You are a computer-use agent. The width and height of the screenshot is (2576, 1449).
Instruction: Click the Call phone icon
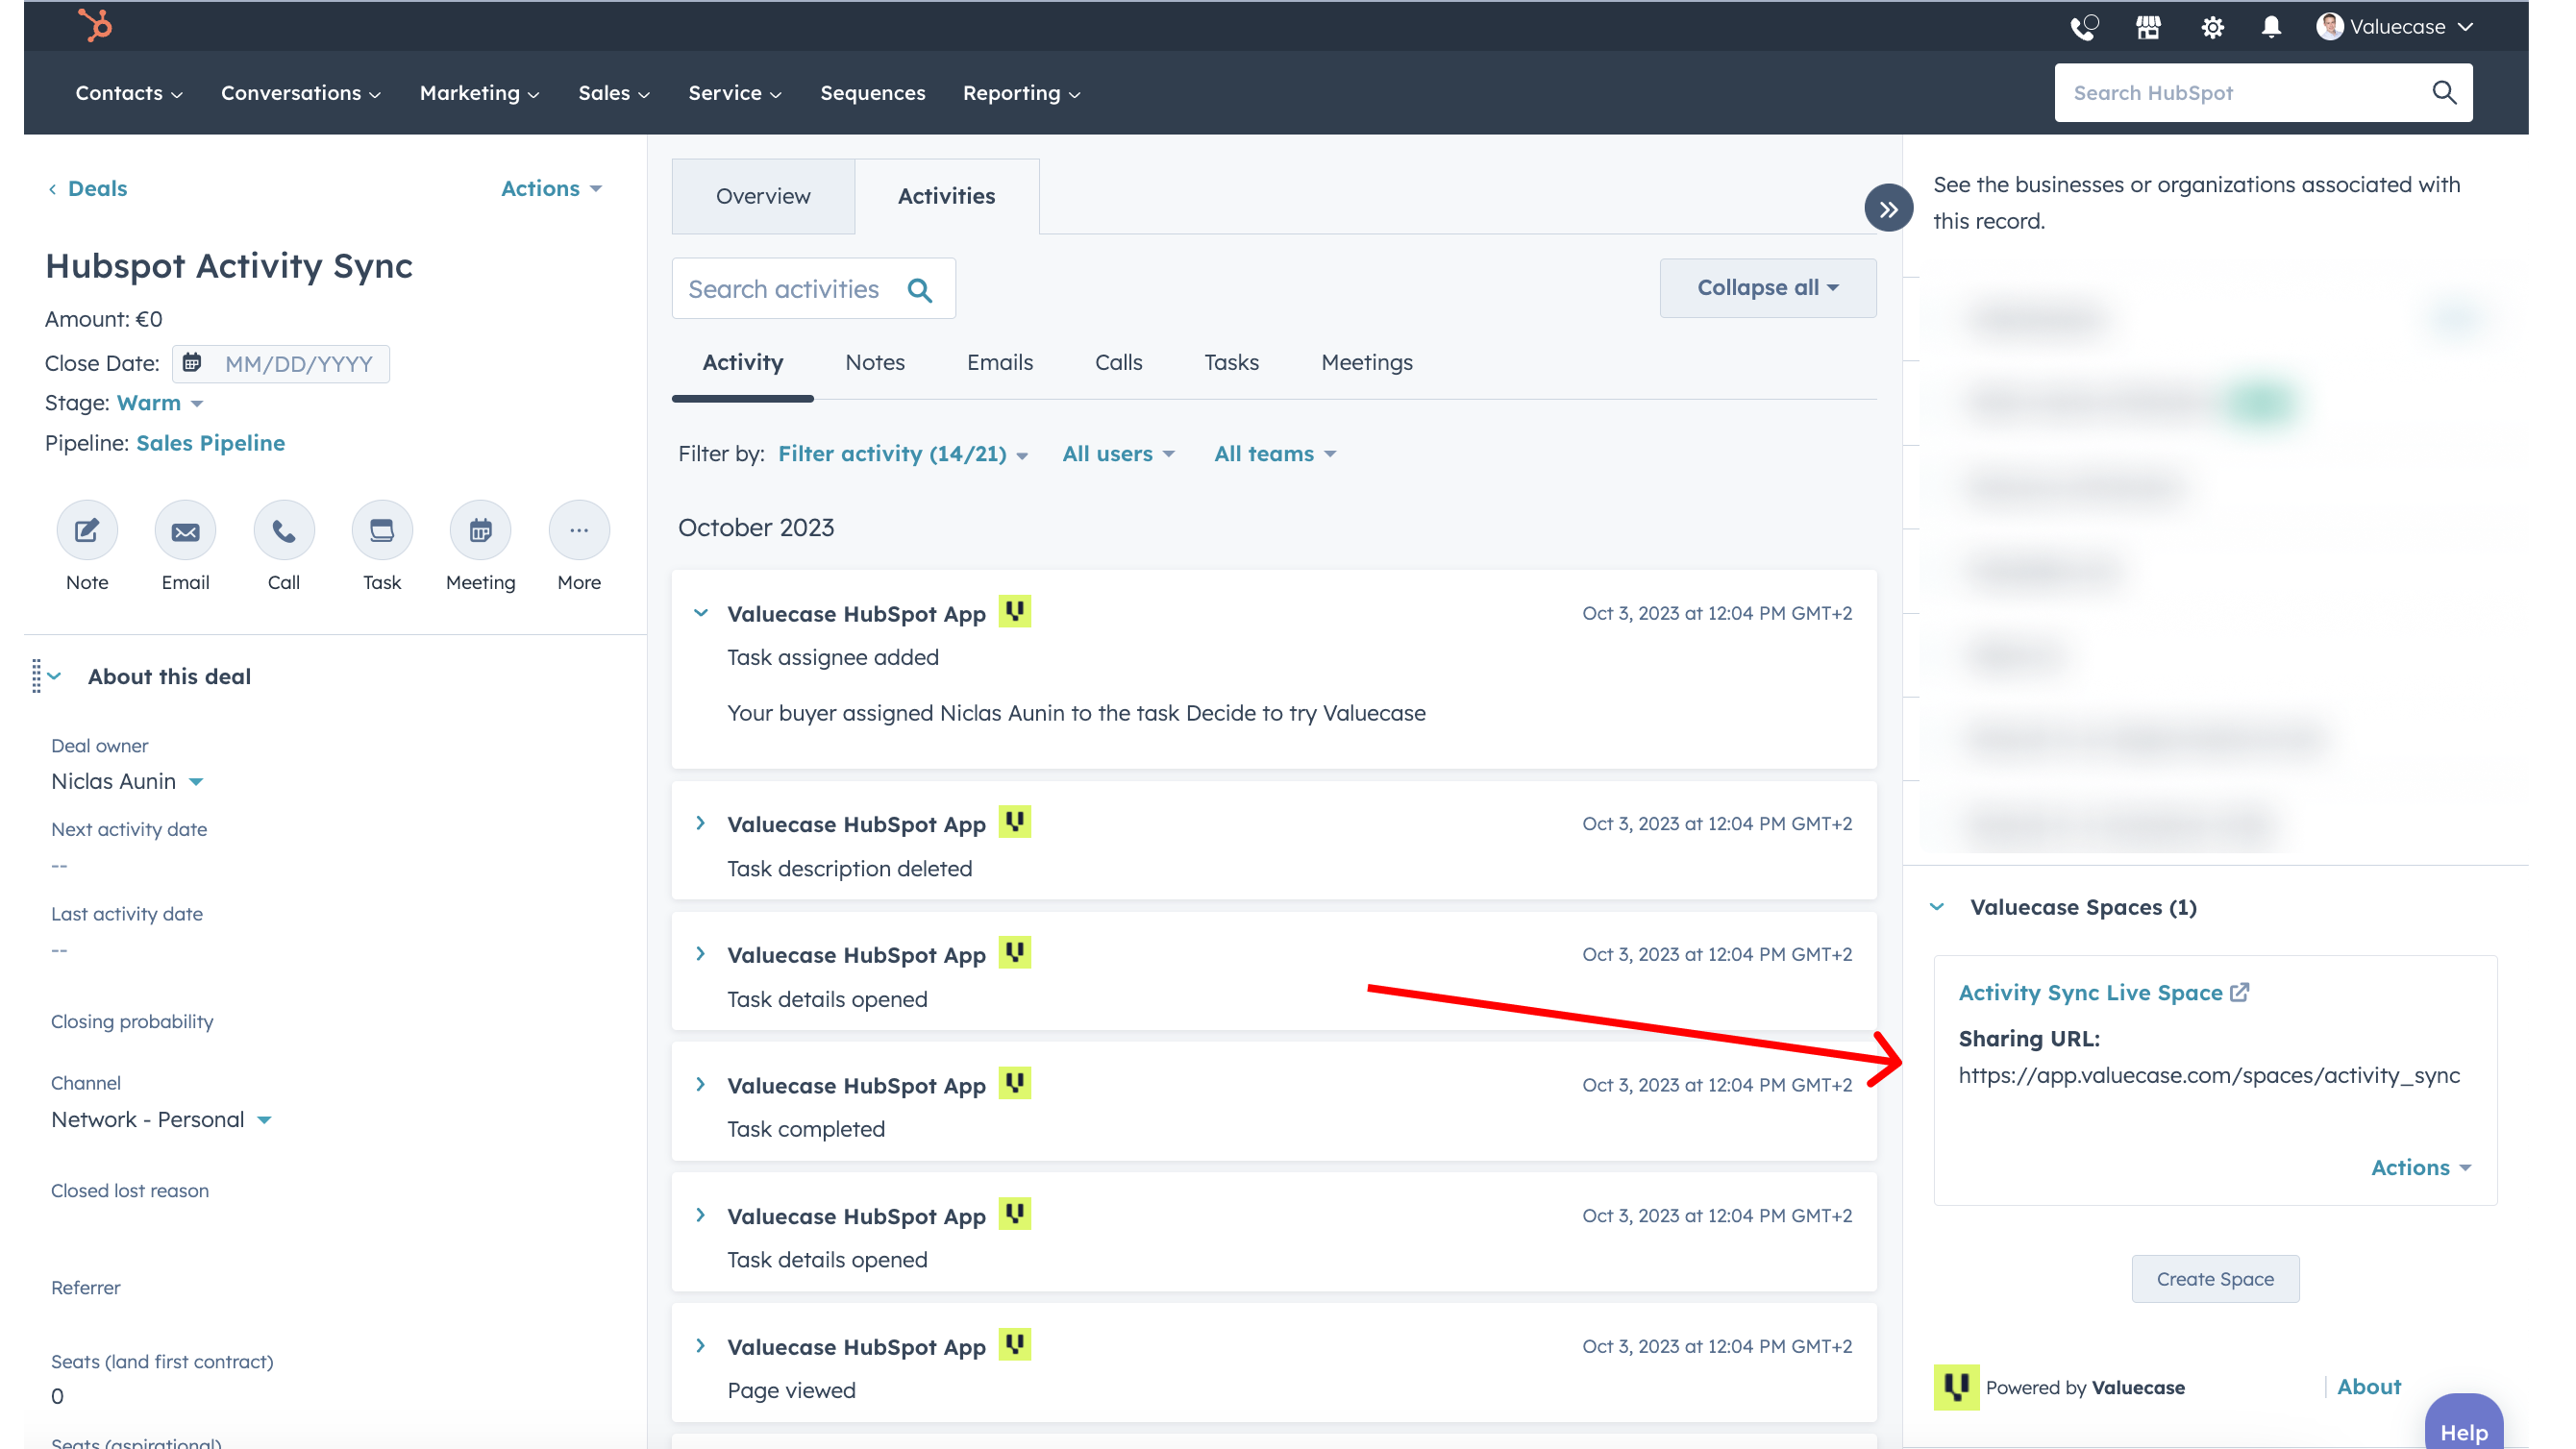[284, 530]
